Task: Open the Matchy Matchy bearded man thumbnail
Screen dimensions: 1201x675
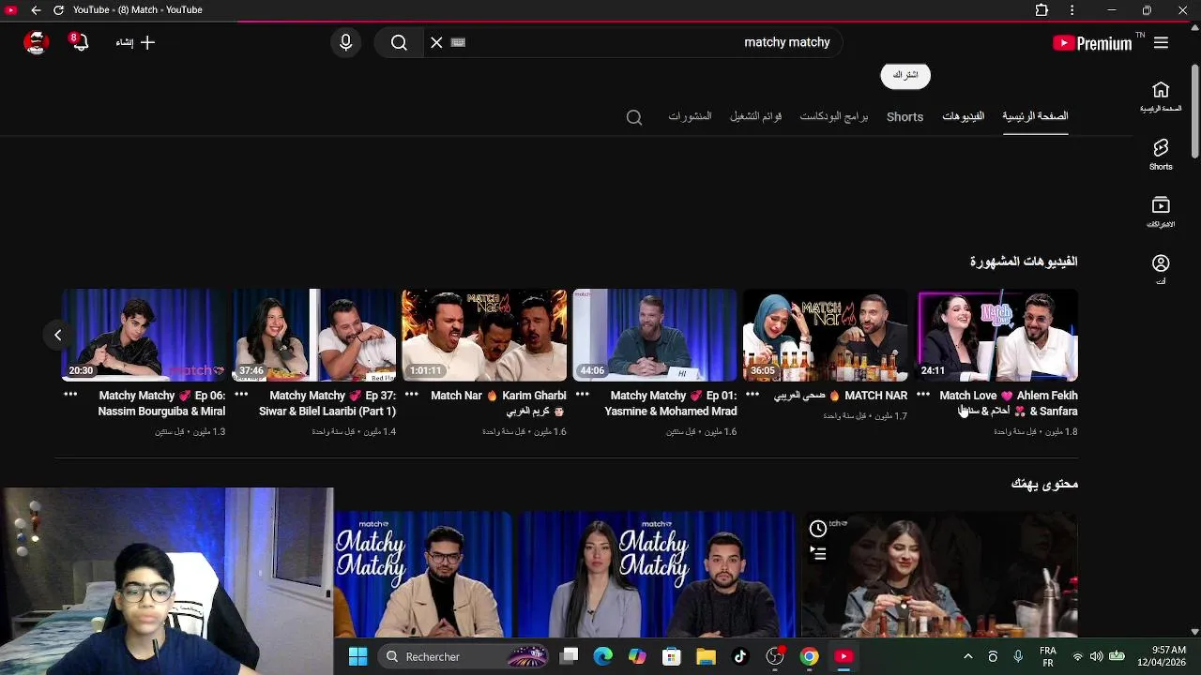Action: 423,575
